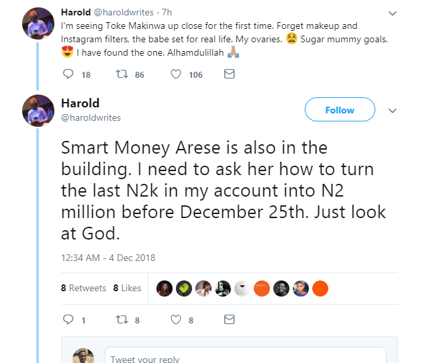Reply to the top Toke Makinwa tweet
Screen dimensions: 423x363
68,74
